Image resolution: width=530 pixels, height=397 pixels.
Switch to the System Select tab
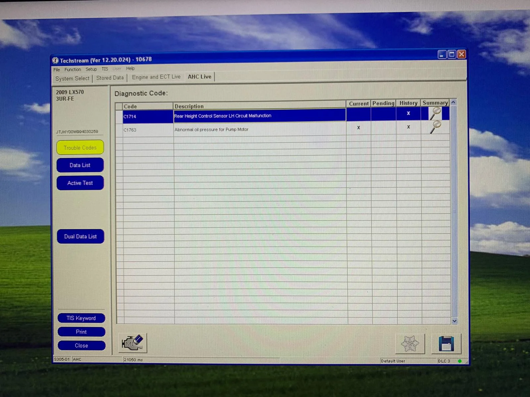(x=72, y=78)
